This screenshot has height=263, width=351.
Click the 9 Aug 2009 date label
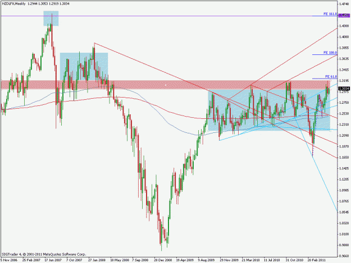206,260
